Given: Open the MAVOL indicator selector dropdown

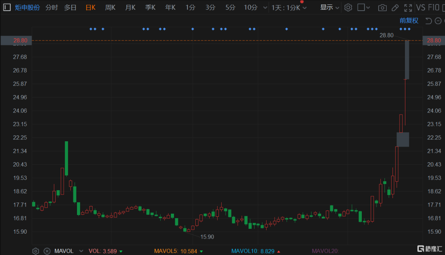Looking at the screenshot, I should [81, 251].
